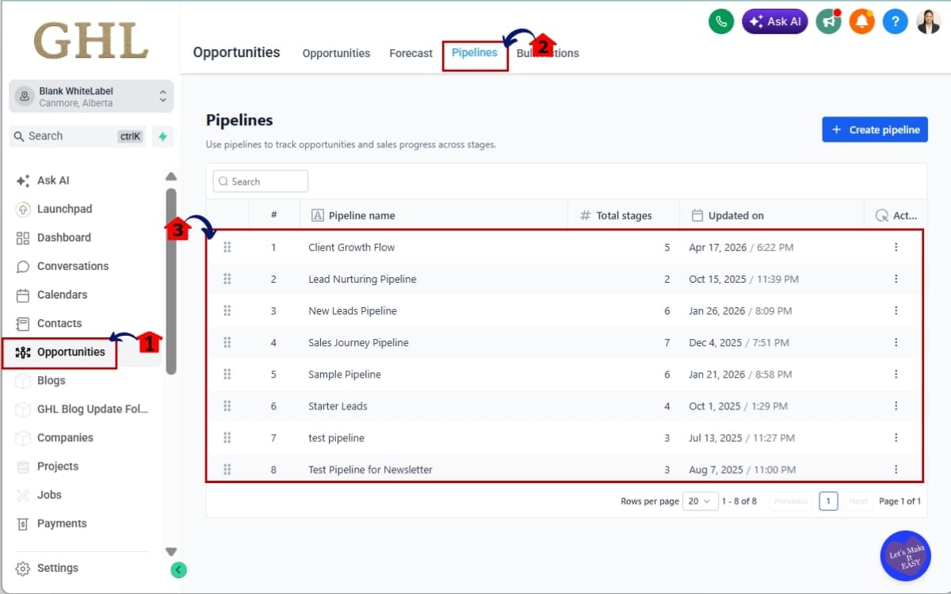Open actions menu for New Leads Pipeline
951x594 pixels.
(896, 310)
